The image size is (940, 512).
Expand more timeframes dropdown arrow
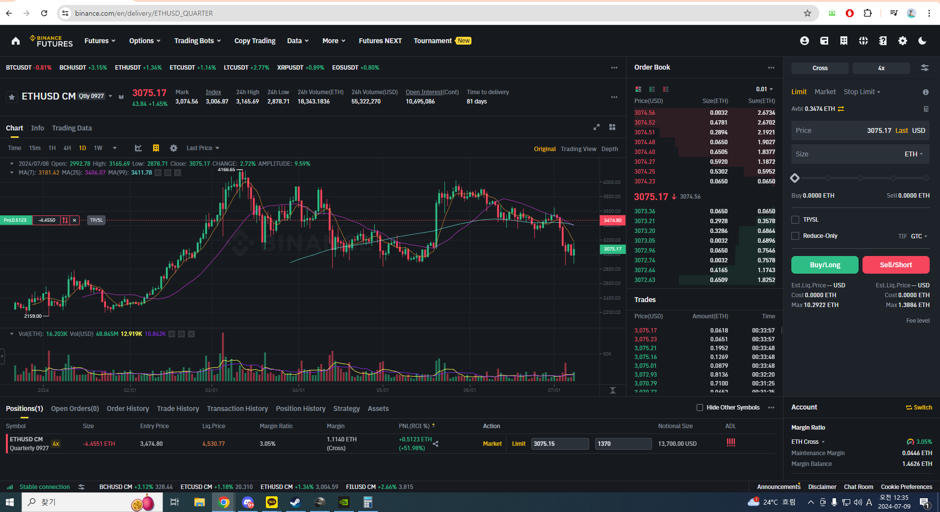click(x=115, y=148)
